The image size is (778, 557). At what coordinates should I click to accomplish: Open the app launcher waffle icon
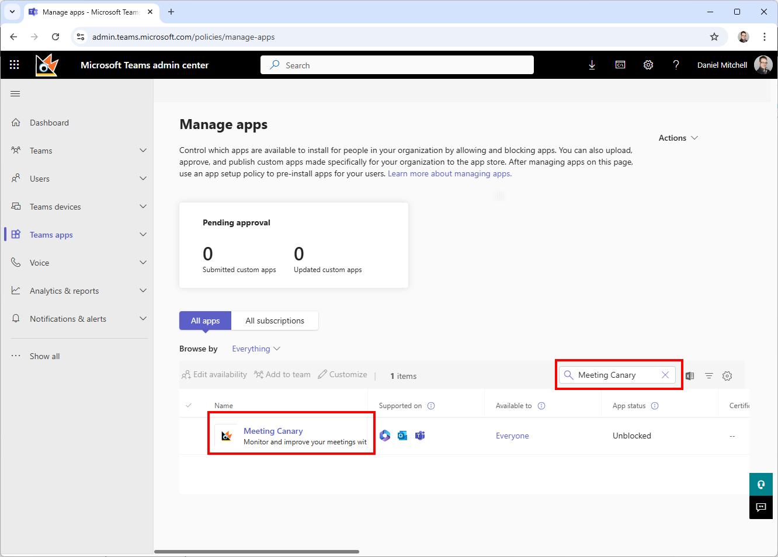click(x=14, y=65)
